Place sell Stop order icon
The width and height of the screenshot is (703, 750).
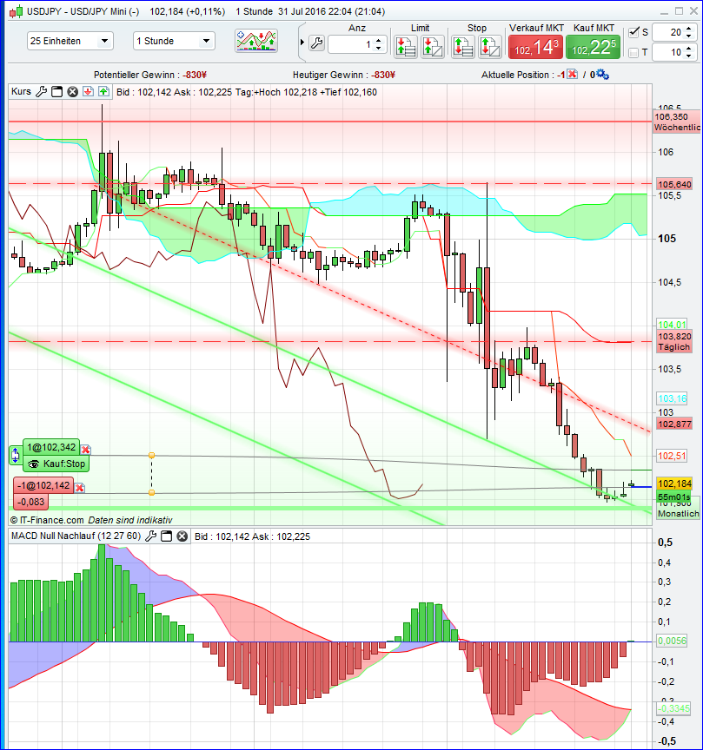490,47
